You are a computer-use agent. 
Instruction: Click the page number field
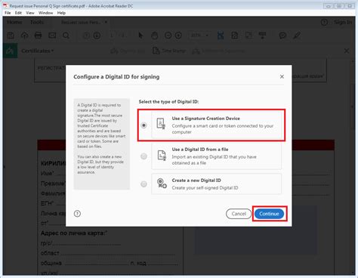[x=112, y=36]
